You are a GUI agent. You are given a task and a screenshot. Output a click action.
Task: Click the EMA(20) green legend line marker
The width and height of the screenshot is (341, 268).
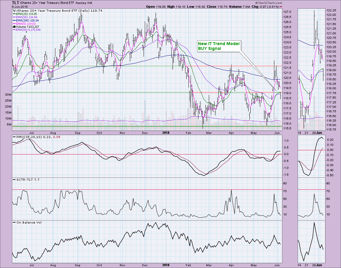pos(15,14)
